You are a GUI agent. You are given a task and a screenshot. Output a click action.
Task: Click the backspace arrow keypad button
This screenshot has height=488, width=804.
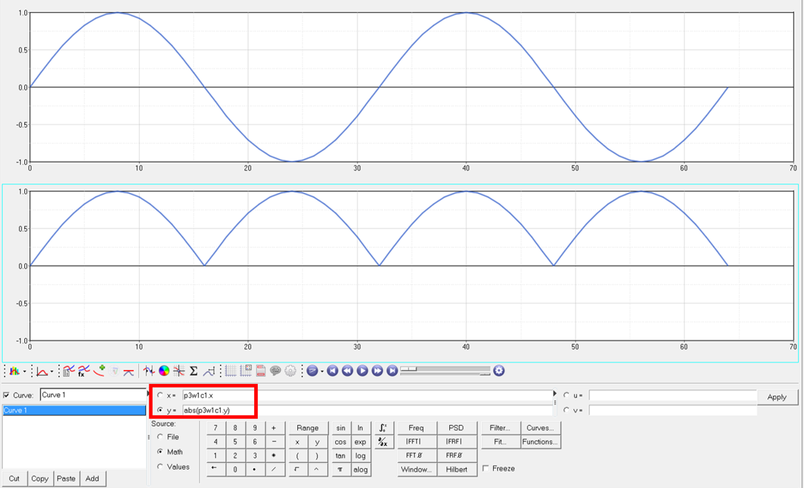click(x=215, y=470)
